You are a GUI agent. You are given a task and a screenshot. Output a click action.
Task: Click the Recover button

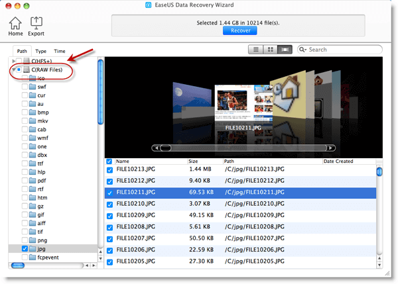pos(240,30)
